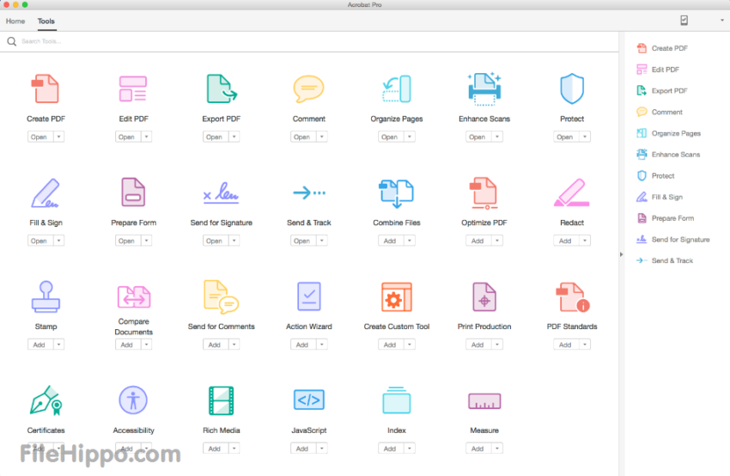Screen dimensions: 730x476
Task: Open the arrow menu next to Comment Open
Action: [x=322, y=137]
